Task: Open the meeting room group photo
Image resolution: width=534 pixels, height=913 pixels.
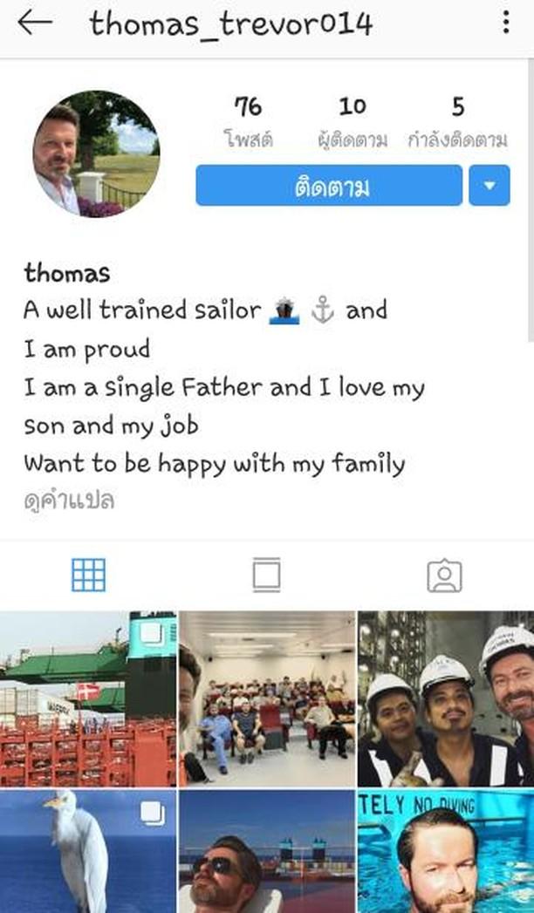Action: point(267,698)
